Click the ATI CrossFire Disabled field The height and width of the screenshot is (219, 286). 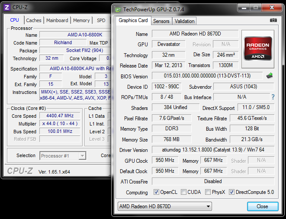213,181
